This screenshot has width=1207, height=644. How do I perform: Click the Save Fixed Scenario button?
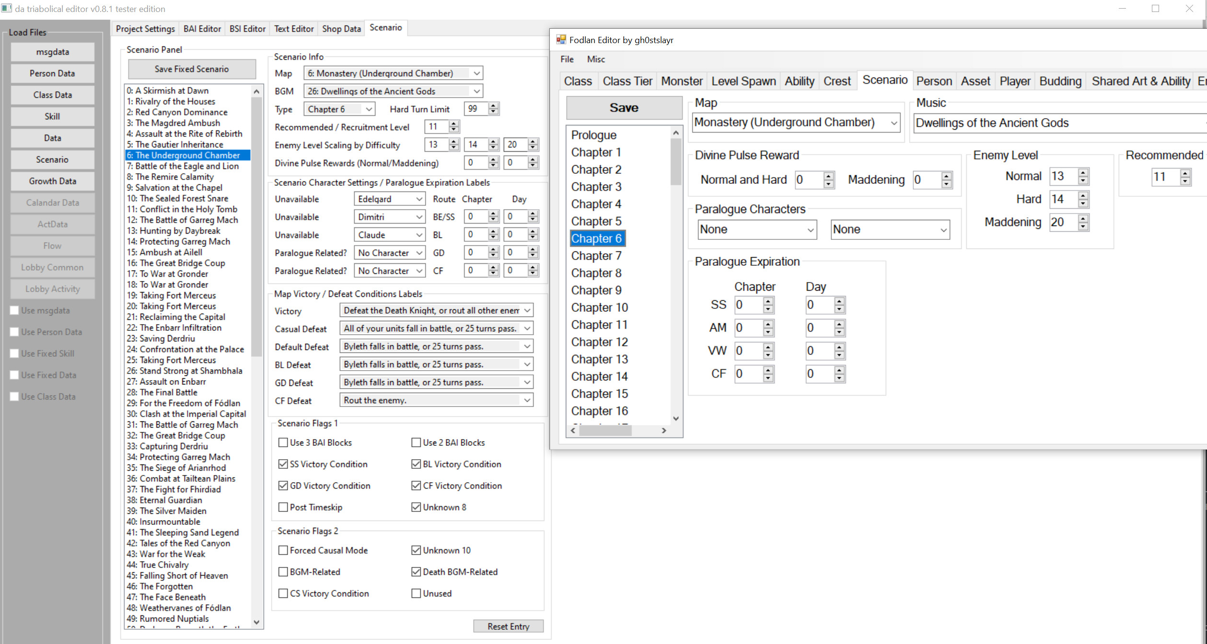(x=191, y=68)
